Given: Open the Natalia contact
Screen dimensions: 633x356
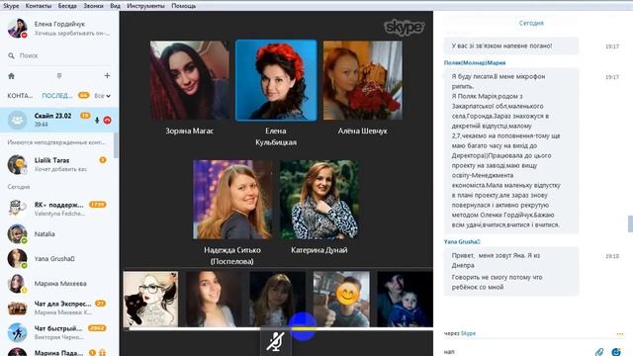Looking at the screenshot, I should [59, 234].
